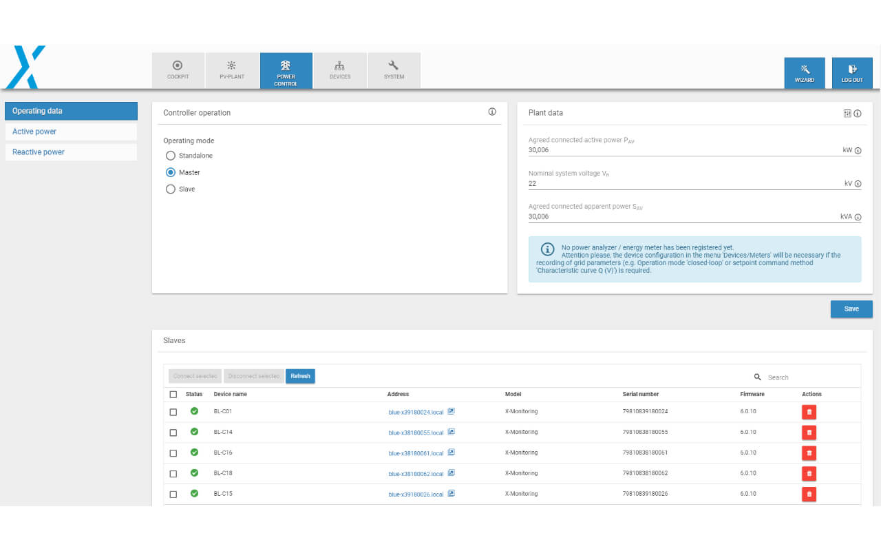The width and height of the screenshot is (881, 551).
Task: Tick the checkbox for BL-C16 row
Action: click(173, 453)
